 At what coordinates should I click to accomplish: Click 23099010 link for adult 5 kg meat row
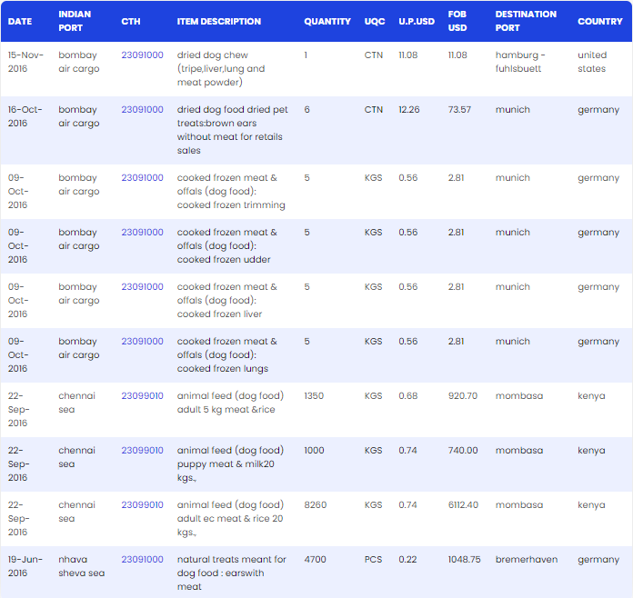[142, 395]
